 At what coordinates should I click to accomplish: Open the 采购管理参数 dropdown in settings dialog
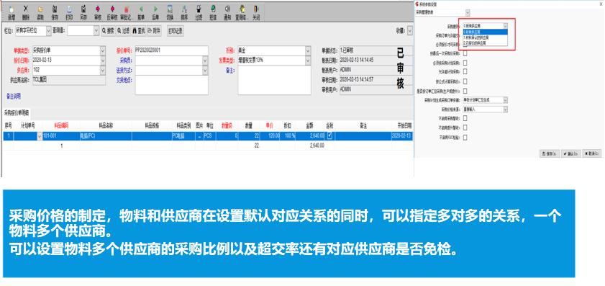tap(468, 13)
